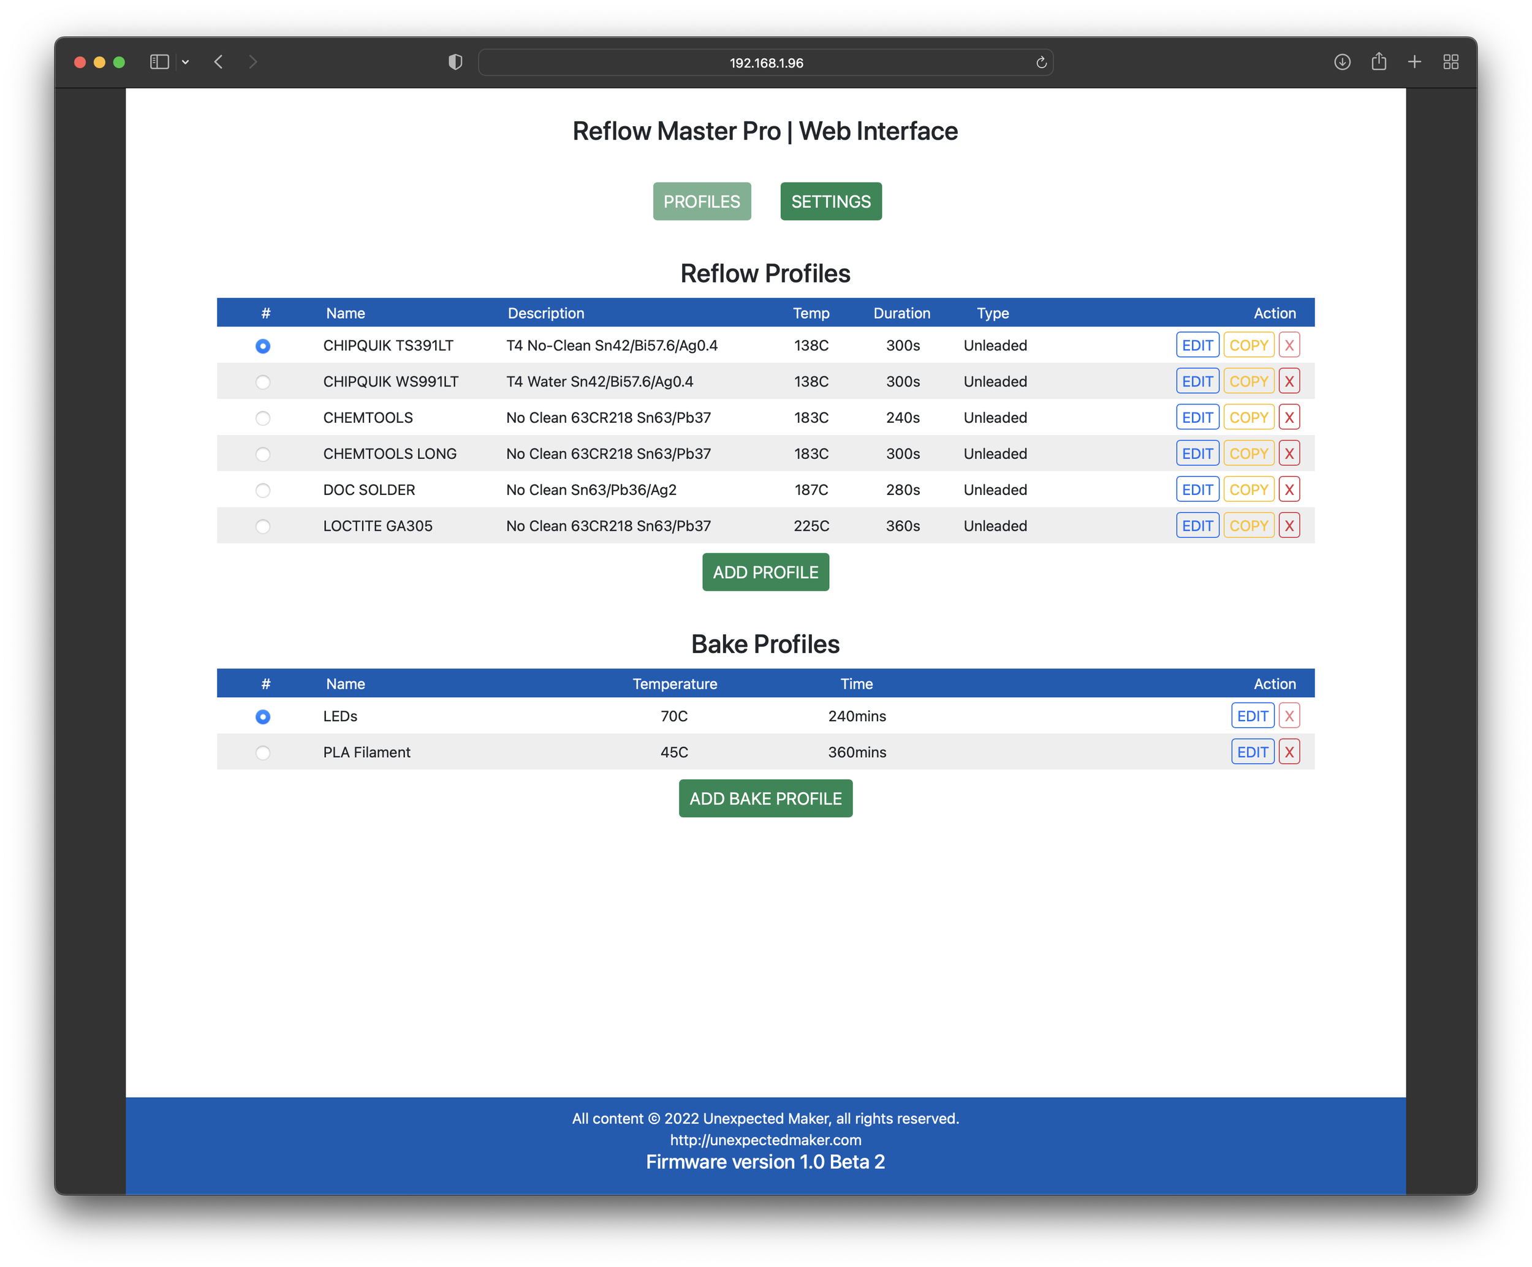Select the CHEMTOOLS profile radio button

[263, 418]
